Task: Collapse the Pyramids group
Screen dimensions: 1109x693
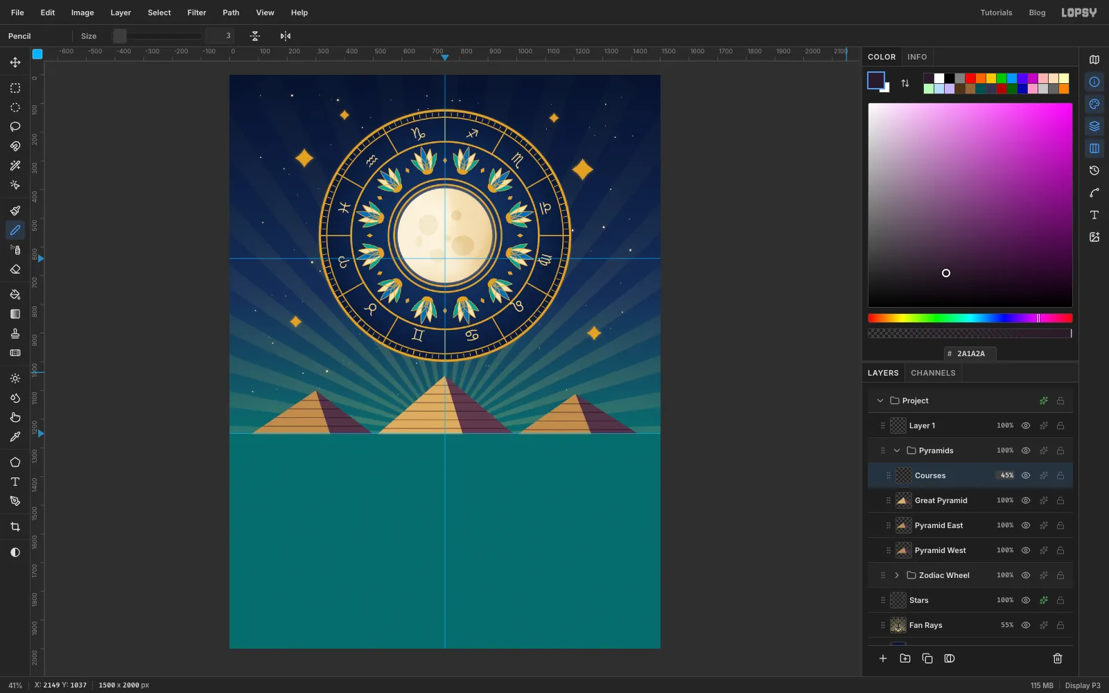Action: click(x=897, y=450)
